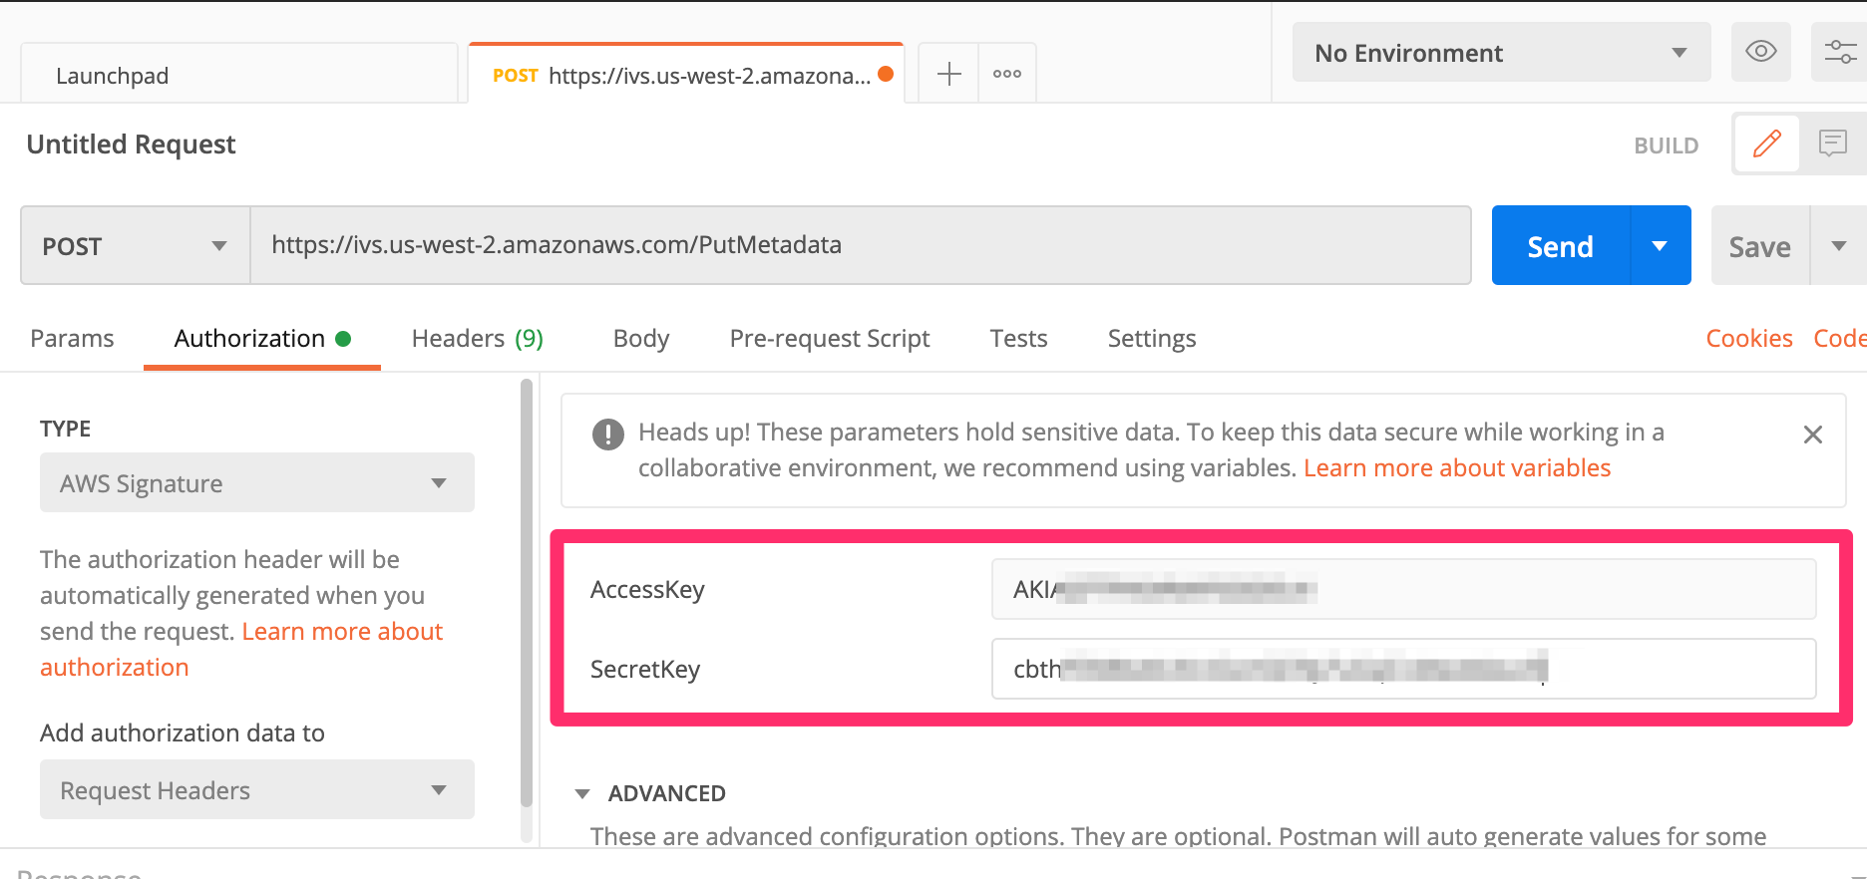The height and width of the screenshot is (879, 1867).
Task: Collapse the ADVANCED section triangle
Action: 582,794
